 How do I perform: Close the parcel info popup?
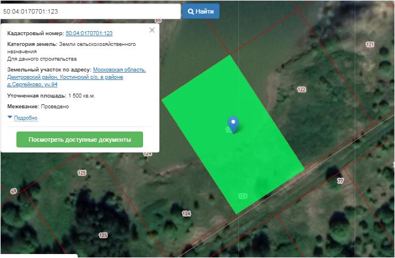(152, 30)
